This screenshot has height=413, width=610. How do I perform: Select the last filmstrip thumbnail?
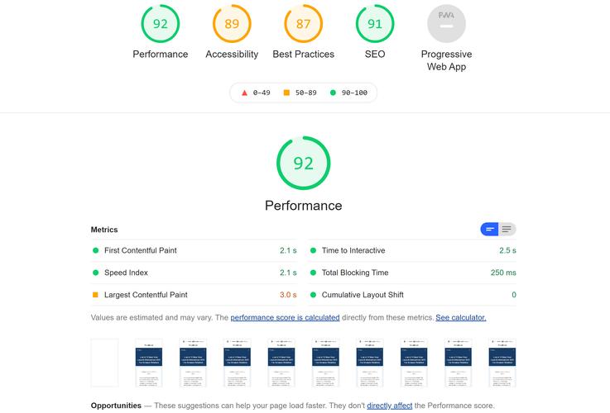[x=502, y=363]
